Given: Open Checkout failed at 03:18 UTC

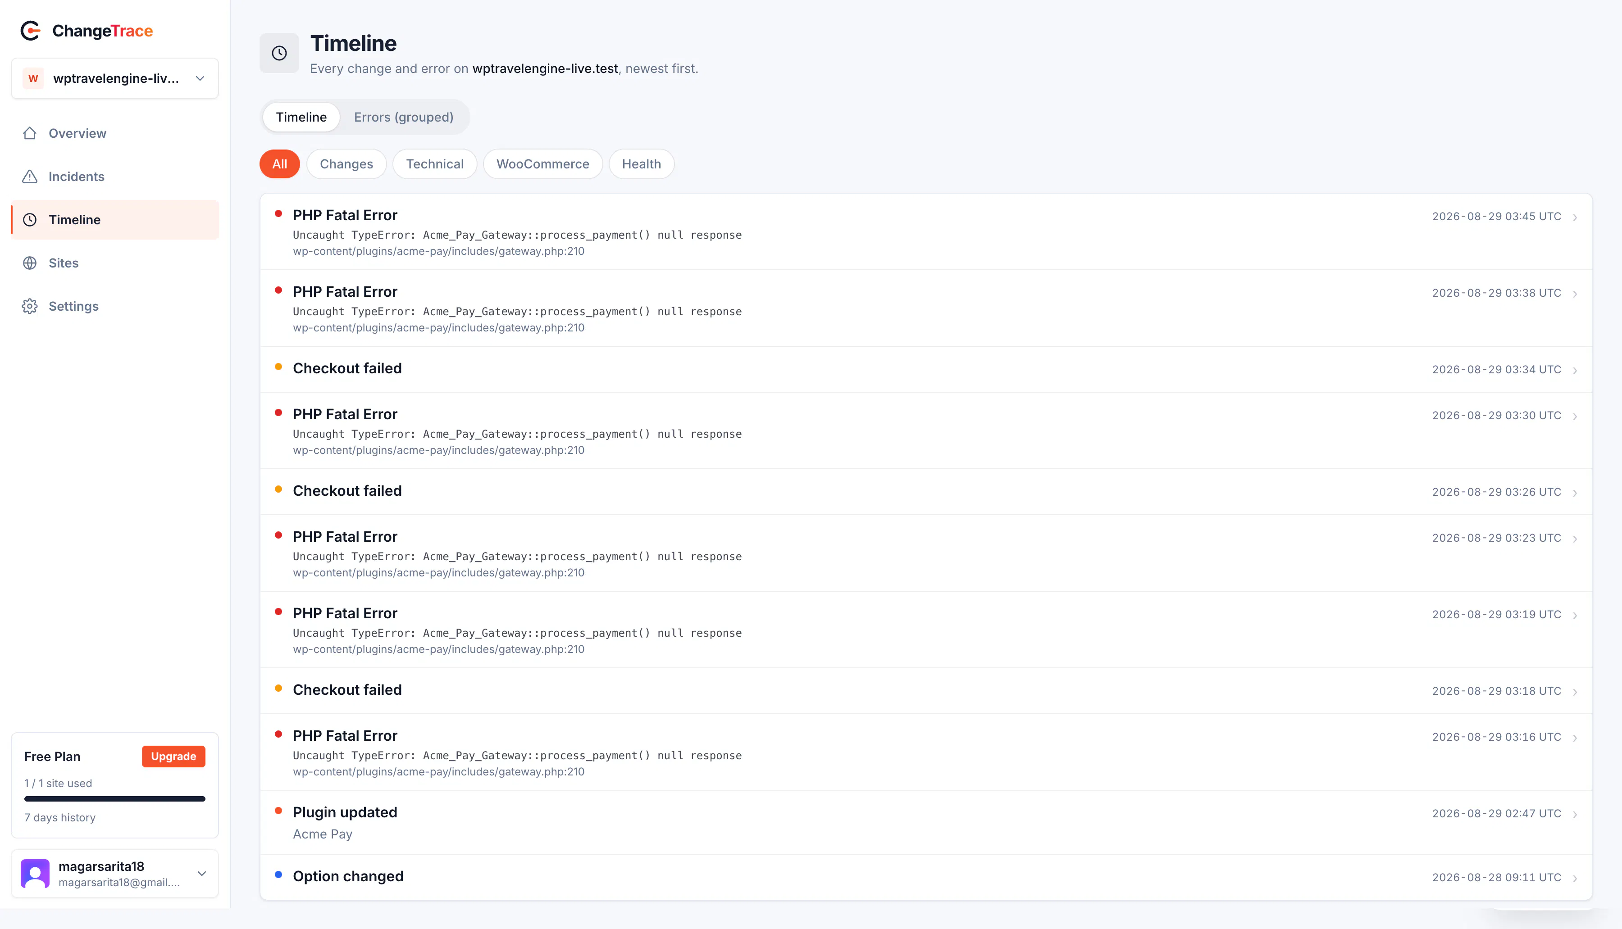Looking at the screenshot, I should coord(925,691).
